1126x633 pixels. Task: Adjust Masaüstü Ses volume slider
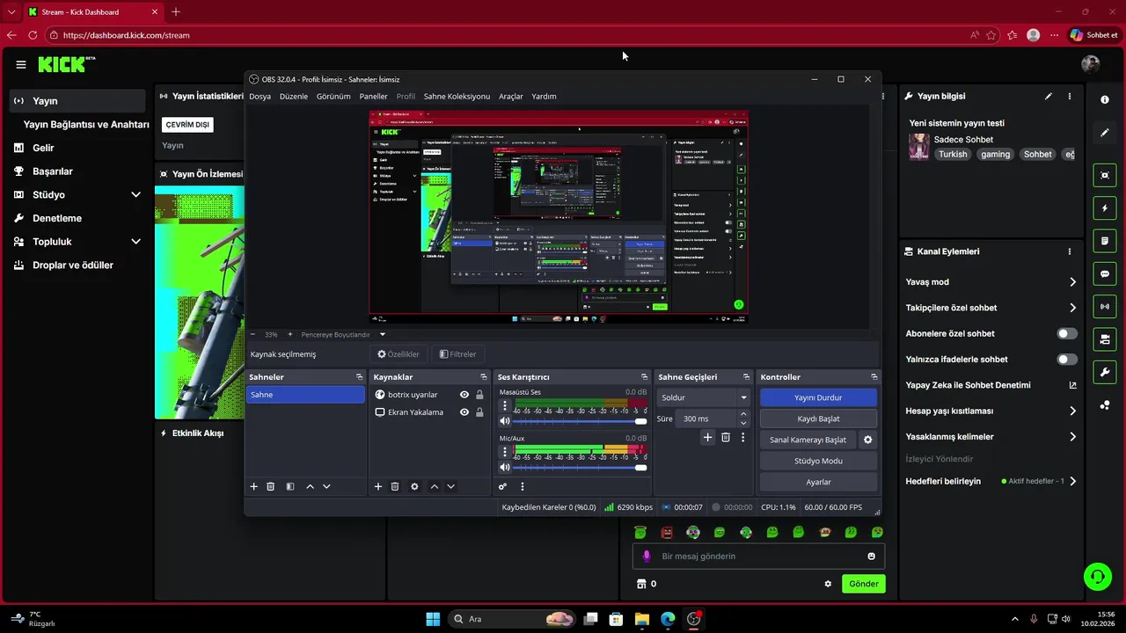tap(580, 421)
